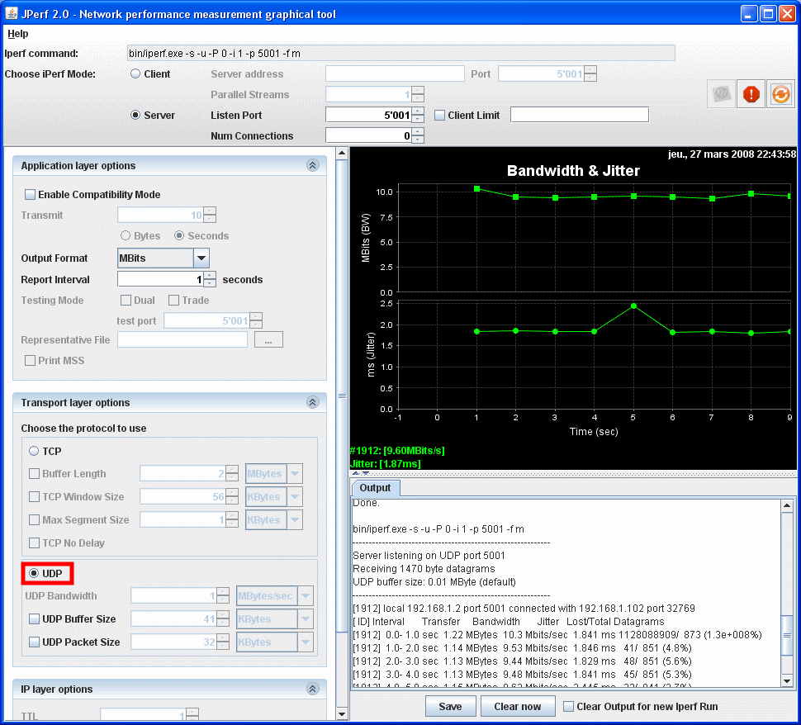Increase Report Interval with up stepper arrow
This screenshot has height=725, width=801.
click(x=210, y=276)
